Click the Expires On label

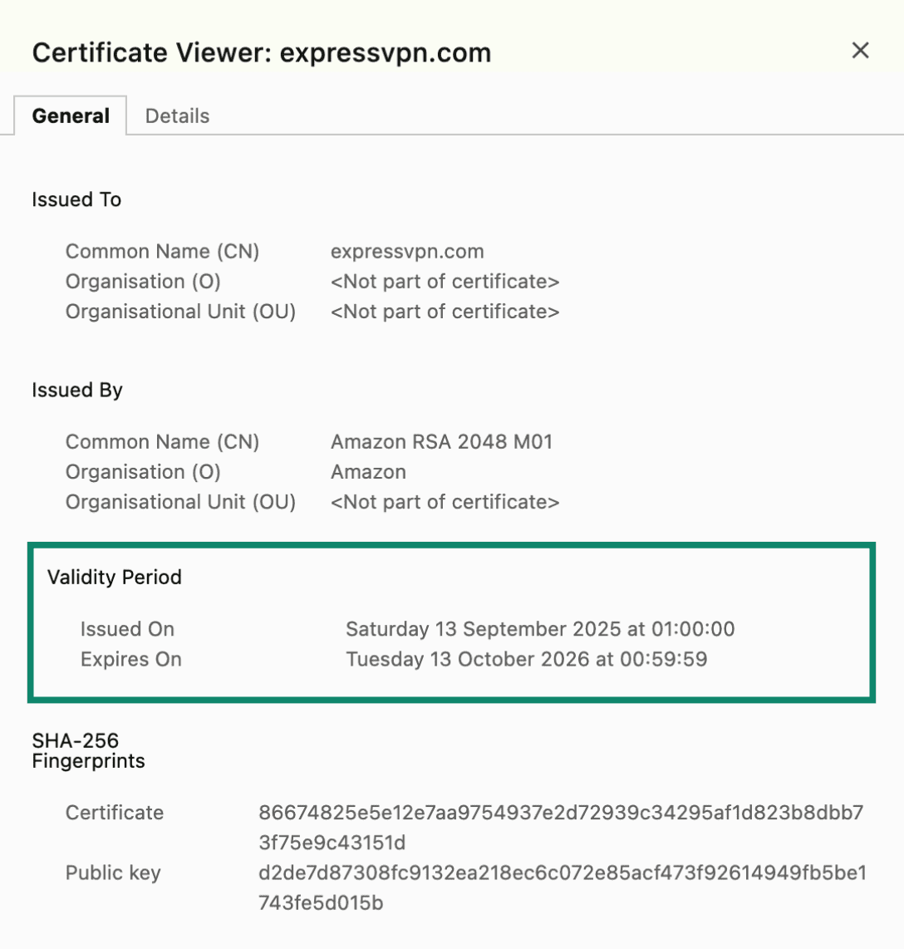[x=131, y=659]
